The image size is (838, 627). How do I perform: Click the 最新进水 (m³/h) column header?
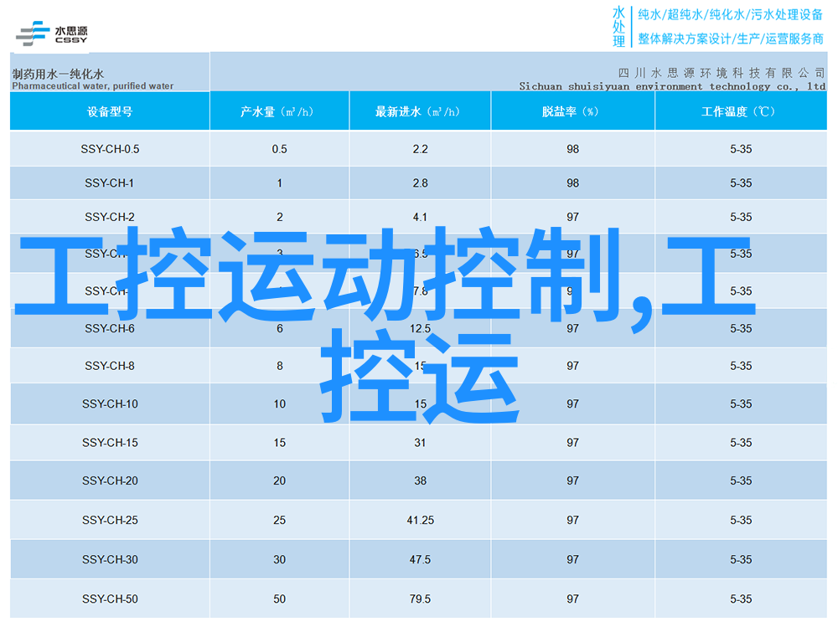[420, 111]
